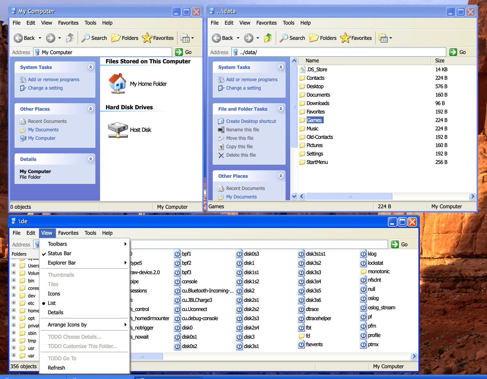The height and width of the screenshot is (379, 487).
Task: Open My Home Folder icon in My Computer window
Action: click(118, 84)
